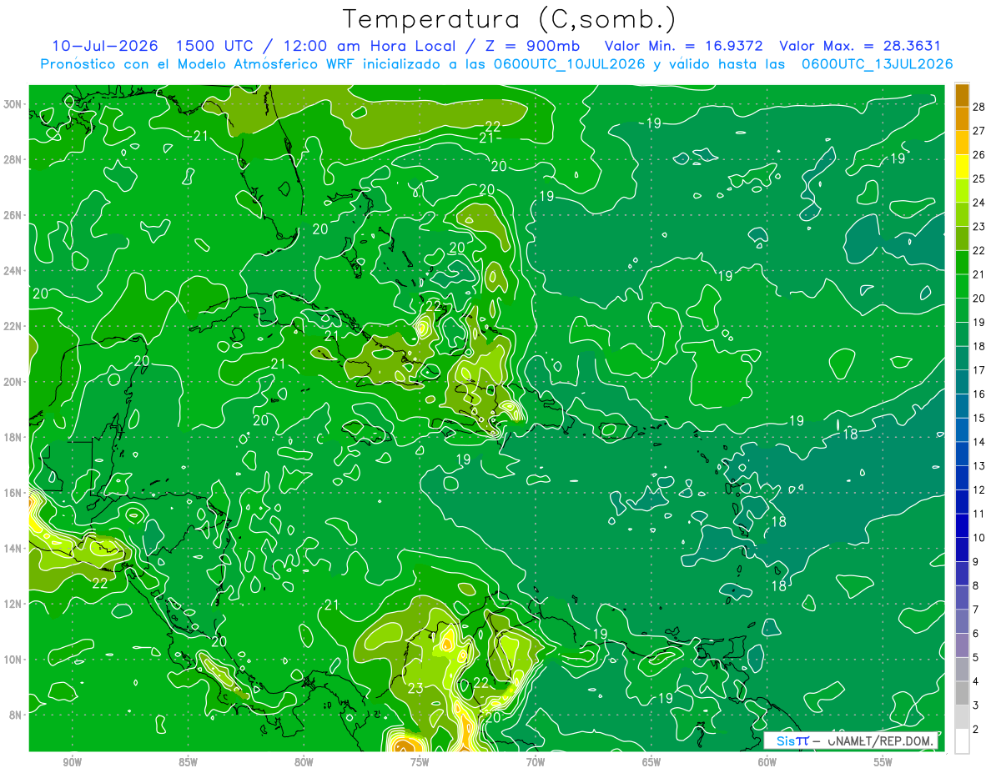Image resolution: width=1001 pixels, height=773 pixels.
Task: Click the "0600UTC_13JUL2026" valid-until timestamp
Action: 878,64
